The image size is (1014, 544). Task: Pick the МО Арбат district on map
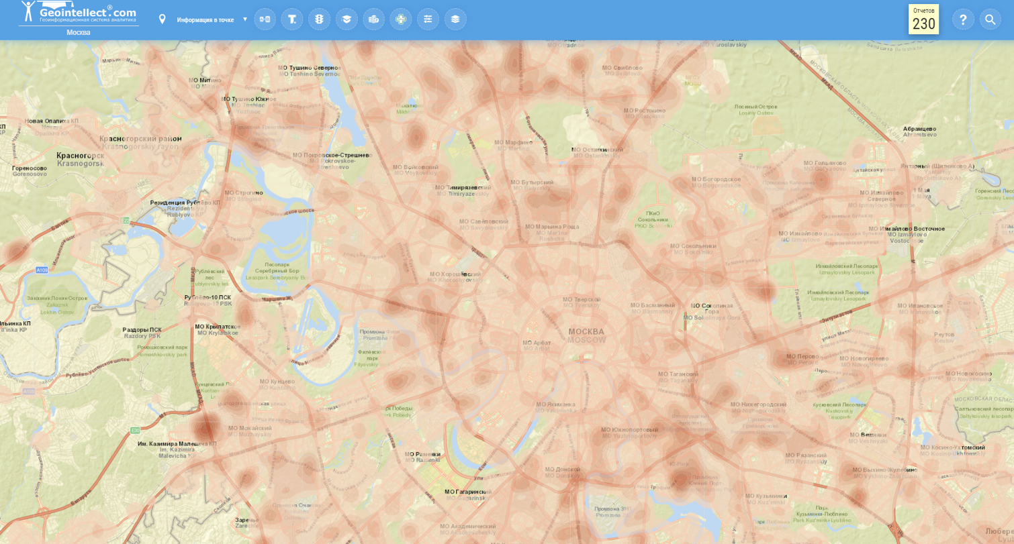[537, 343]
